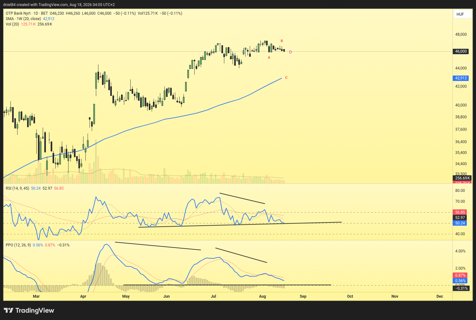Click the 37,600 price axis label
This screenshot has width=476, height=320.
click(x=461, y=129)
